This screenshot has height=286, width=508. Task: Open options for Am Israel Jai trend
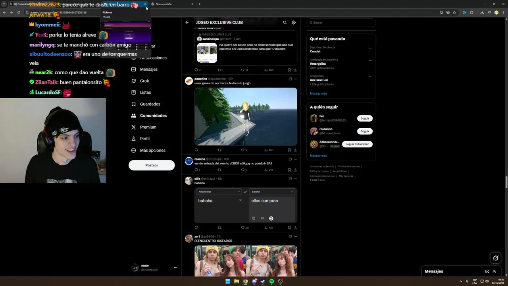[371, 77]
